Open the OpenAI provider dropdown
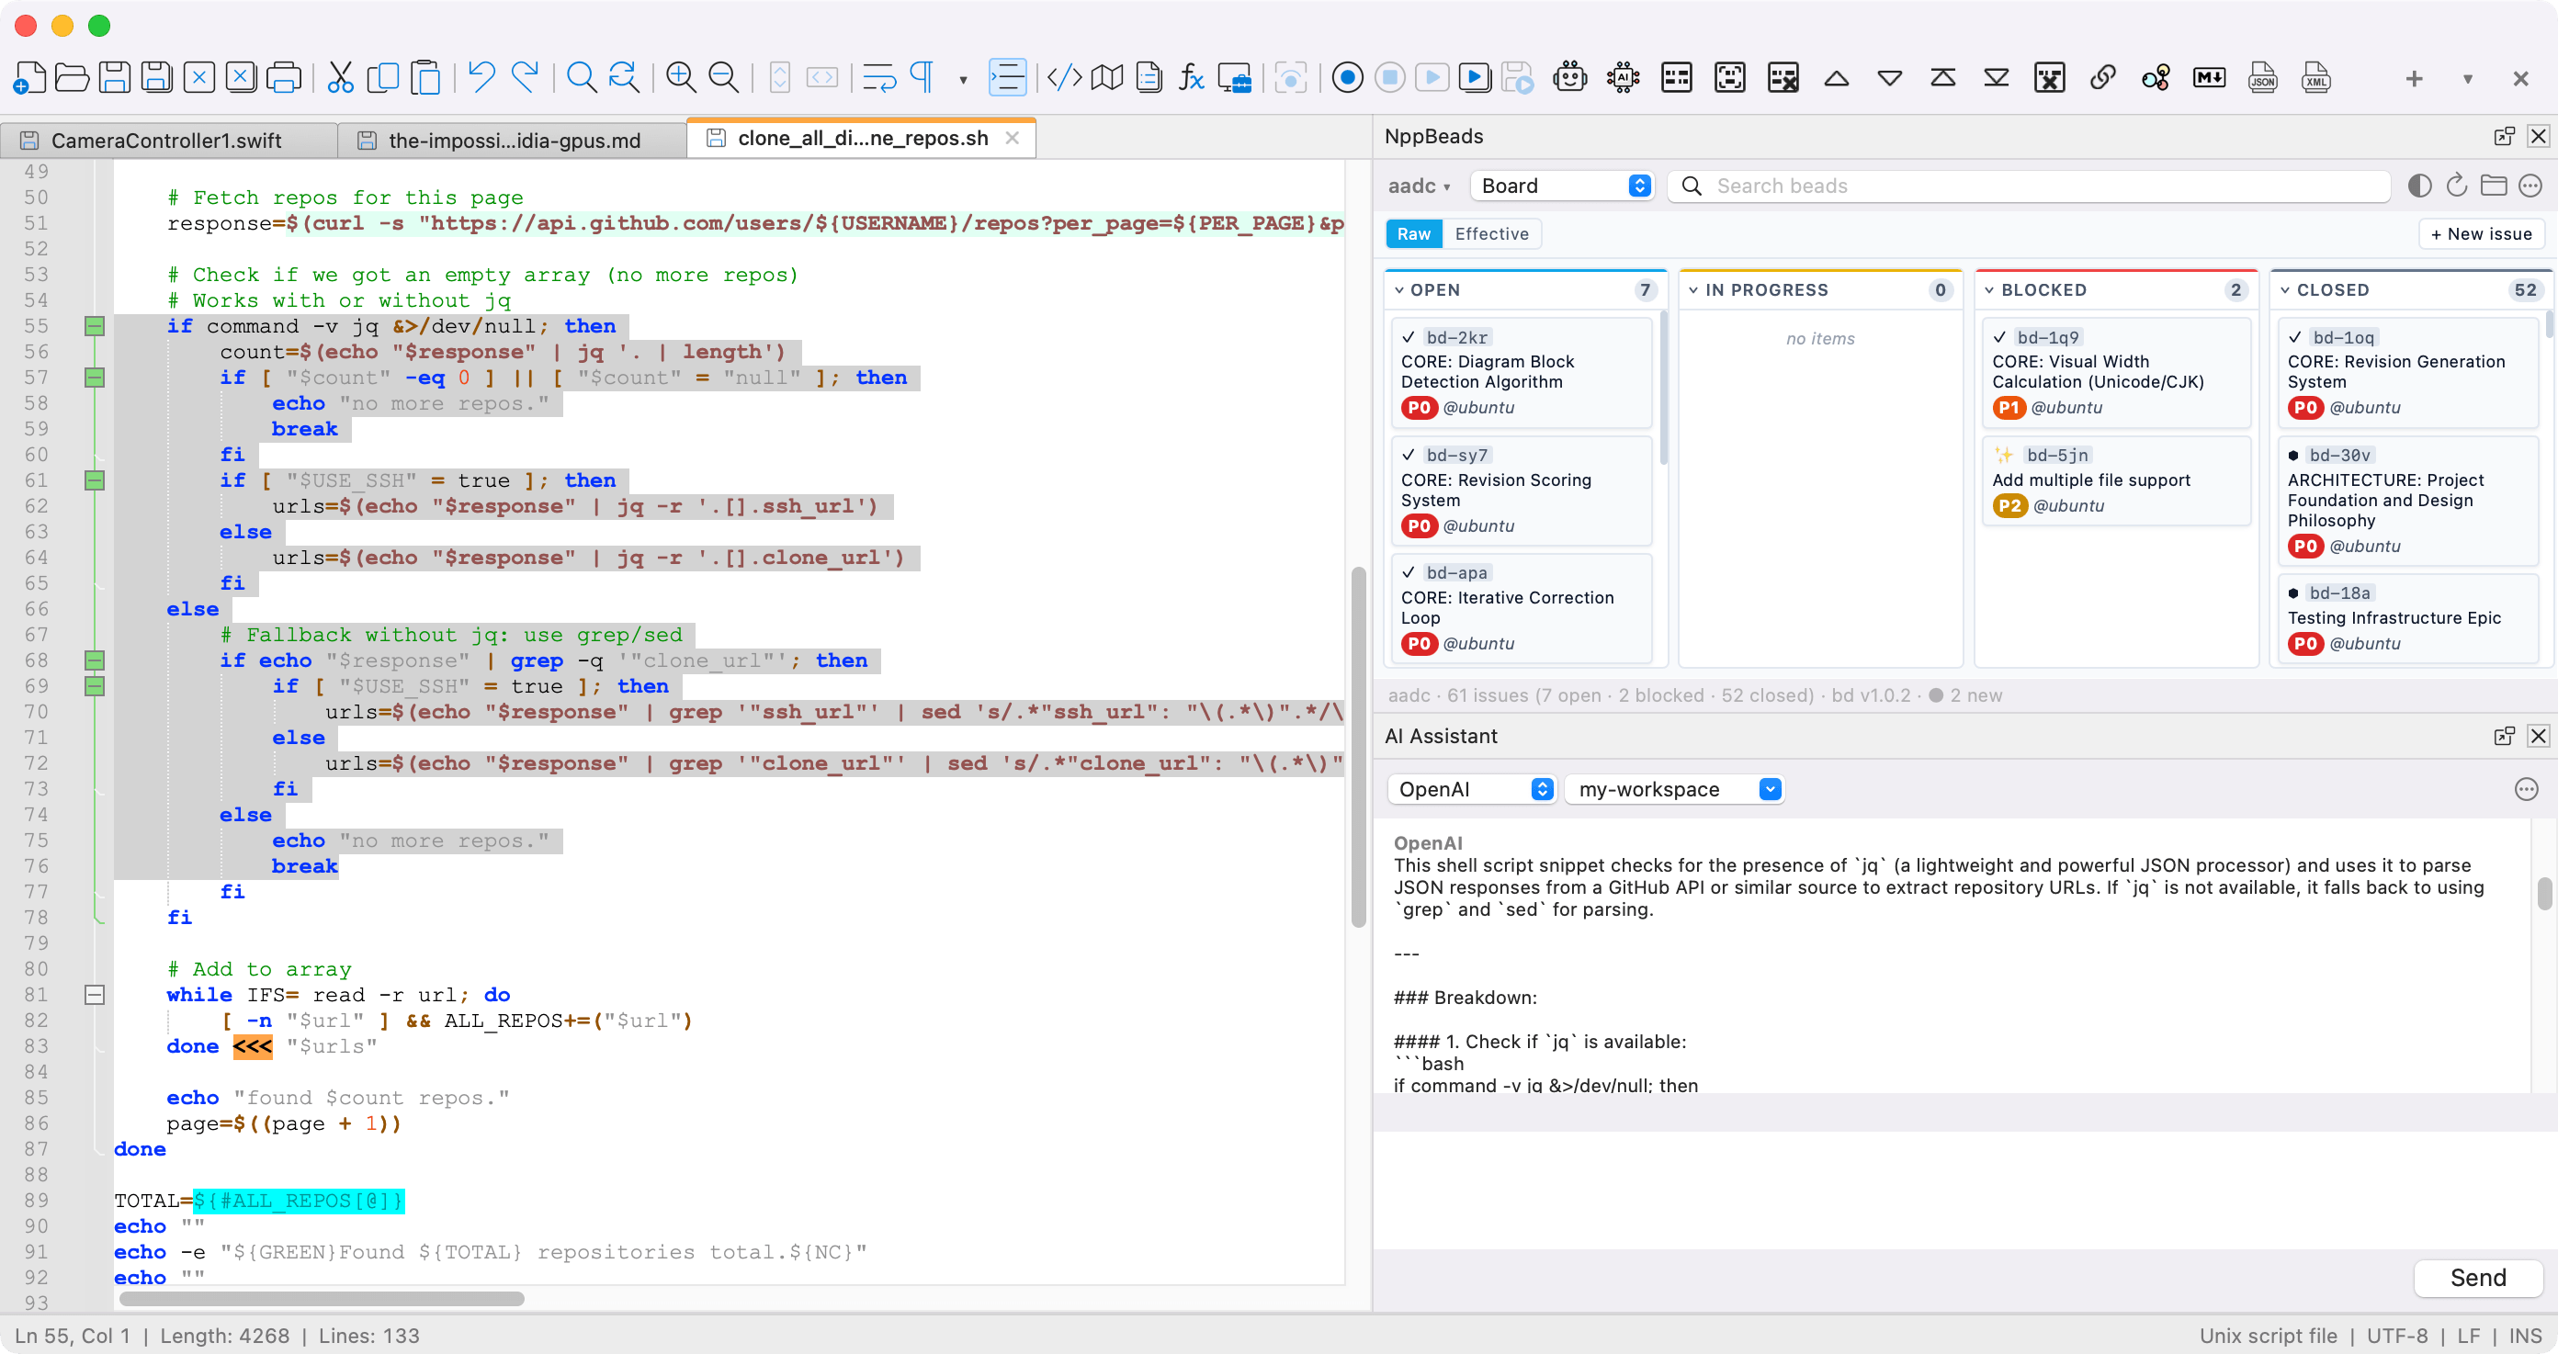 (1472, 789)
